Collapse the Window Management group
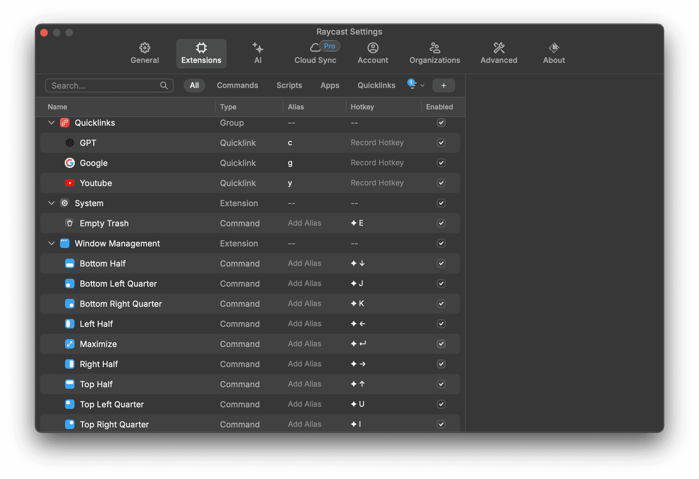 tap(52, 243)
